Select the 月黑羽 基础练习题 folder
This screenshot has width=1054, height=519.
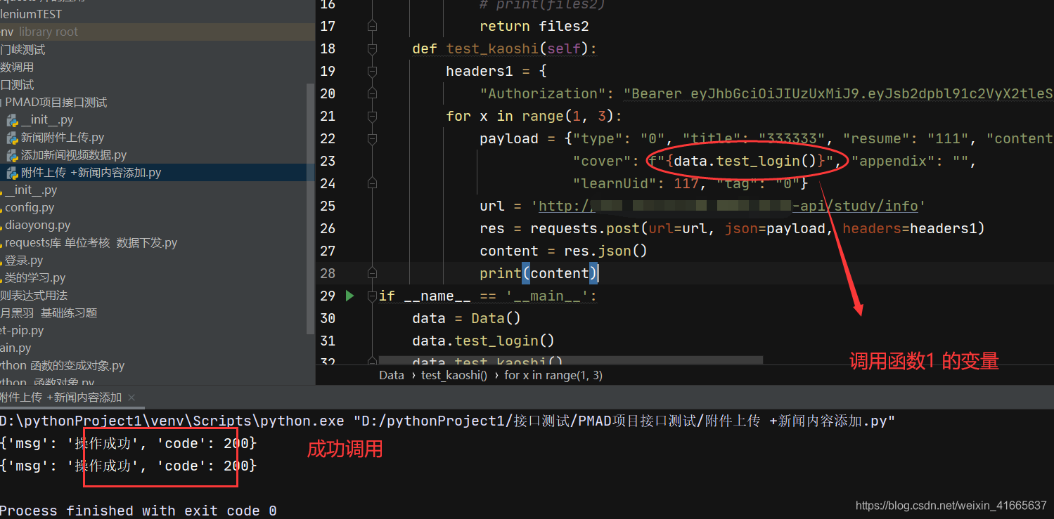click(49, 313)
